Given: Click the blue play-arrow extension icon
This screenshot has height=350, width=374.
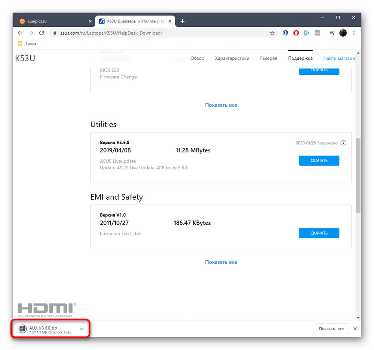Looking at the screenshot, I should (x=307, y=33).
